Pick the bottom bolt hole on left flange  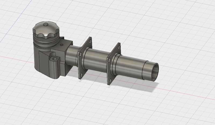coord(81,75)
